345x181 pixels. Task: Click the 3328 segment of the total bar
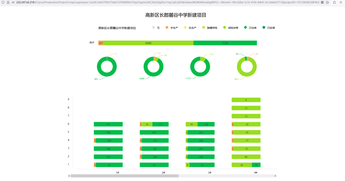[x=225, y=43]
